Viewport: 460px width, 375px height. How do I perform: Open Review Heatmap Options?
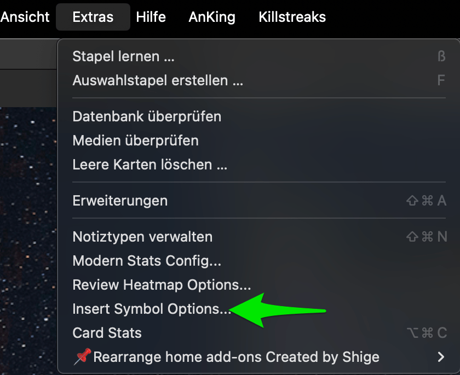tap(162, 285)
